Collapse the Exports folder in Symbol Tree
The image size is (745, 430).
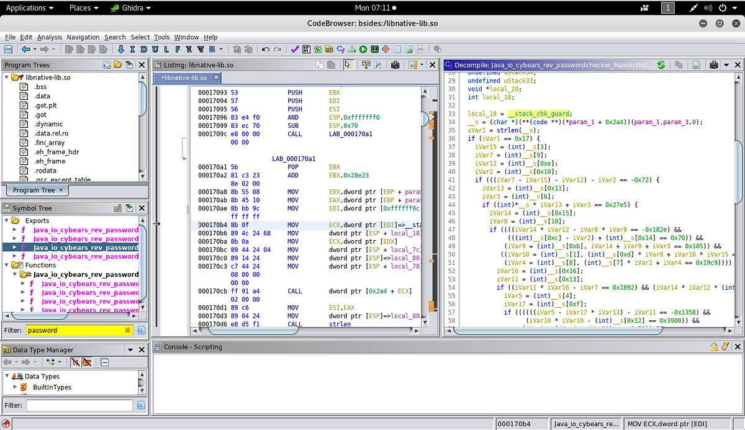click(7, 221)
